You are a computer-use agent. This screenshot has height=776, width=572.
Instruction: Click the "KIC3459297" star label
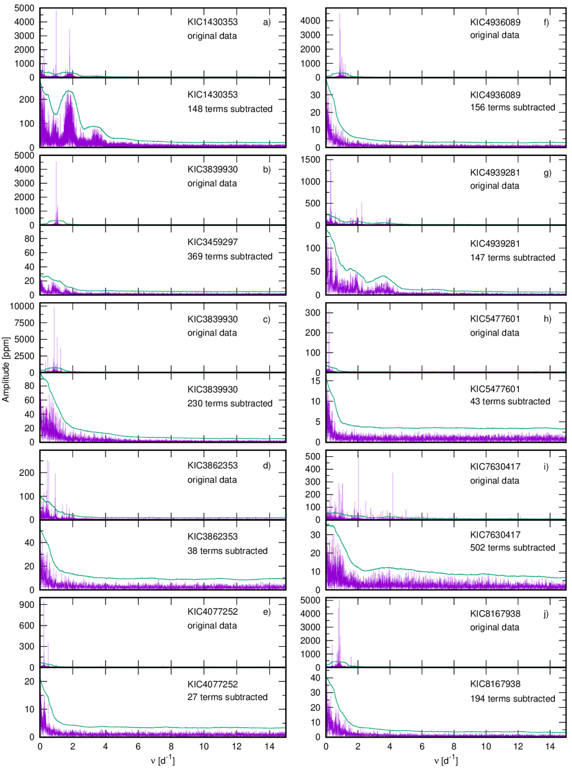pyautogui.click(x=212, y=242)
